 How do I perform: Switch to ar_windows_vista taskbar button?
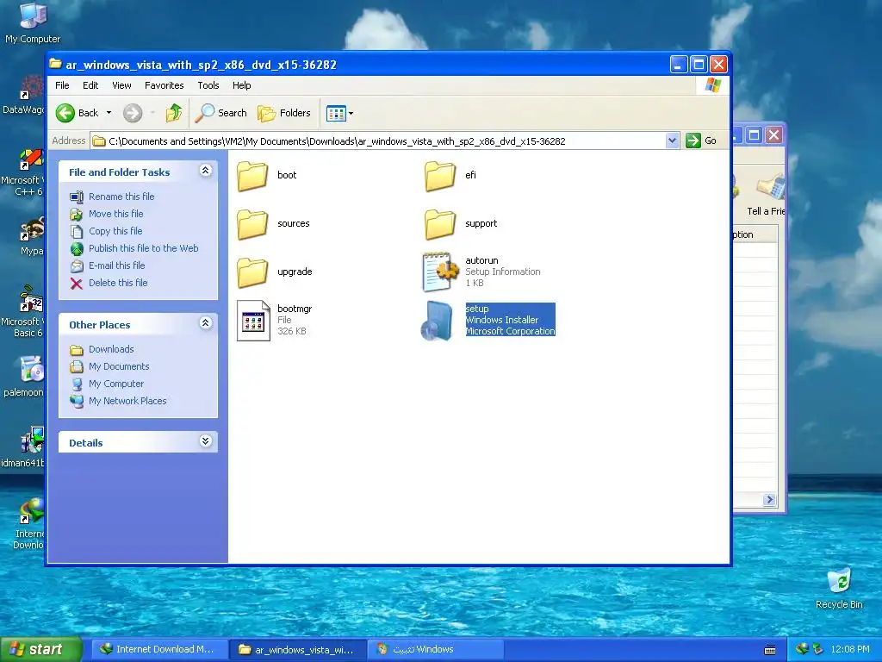[297, 650]
